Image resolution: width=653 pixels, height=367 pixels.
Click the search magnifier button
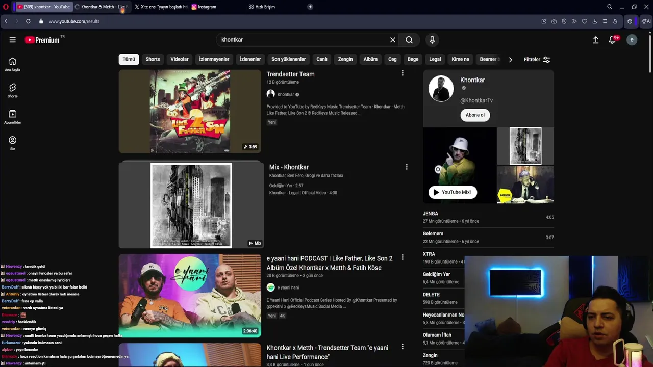pos(409,40)
